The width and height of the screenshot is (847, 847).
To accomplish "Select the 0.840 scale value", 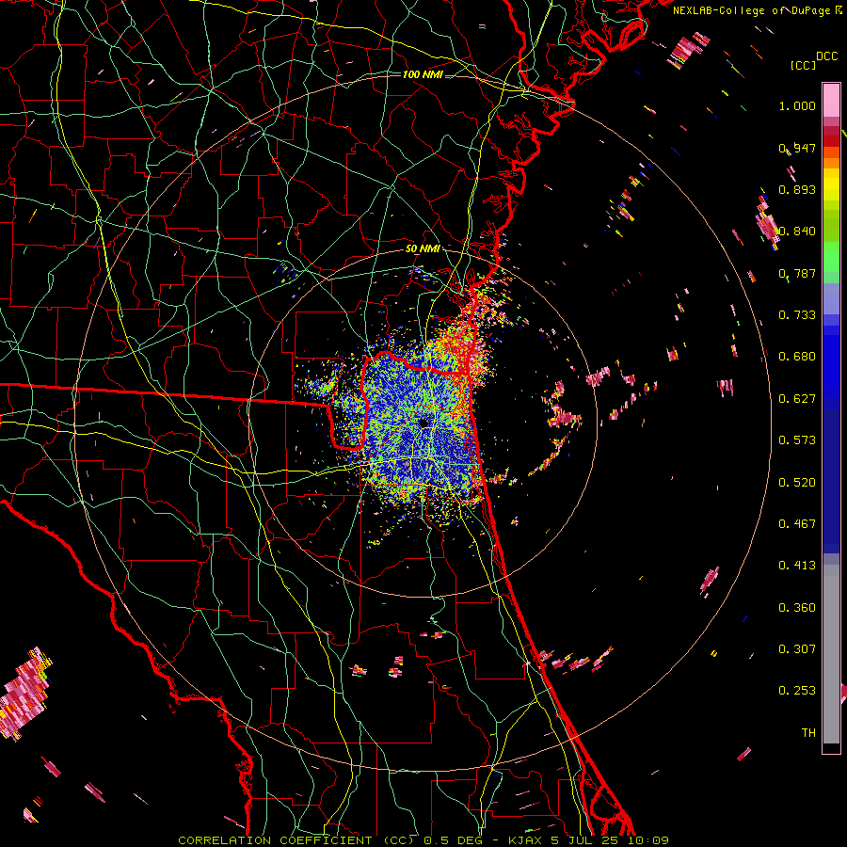I will [x=797, y=232].
